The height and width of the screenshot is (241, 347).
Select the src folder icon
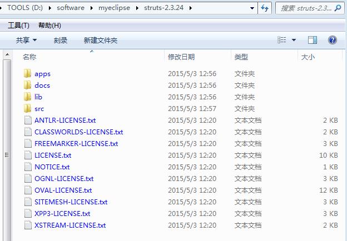pyautogui.click(x=27, y=109)
